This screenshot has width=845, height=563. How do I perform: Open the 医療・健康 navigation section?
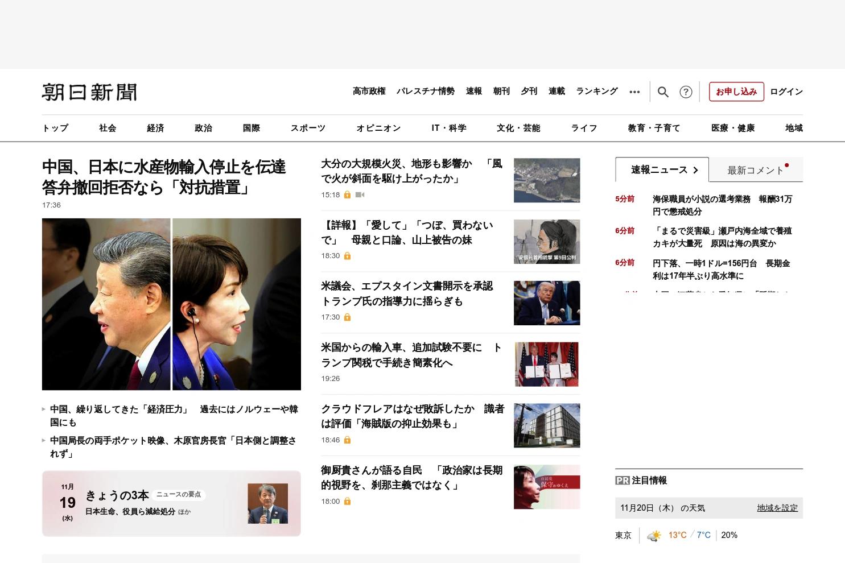[733, 128]
